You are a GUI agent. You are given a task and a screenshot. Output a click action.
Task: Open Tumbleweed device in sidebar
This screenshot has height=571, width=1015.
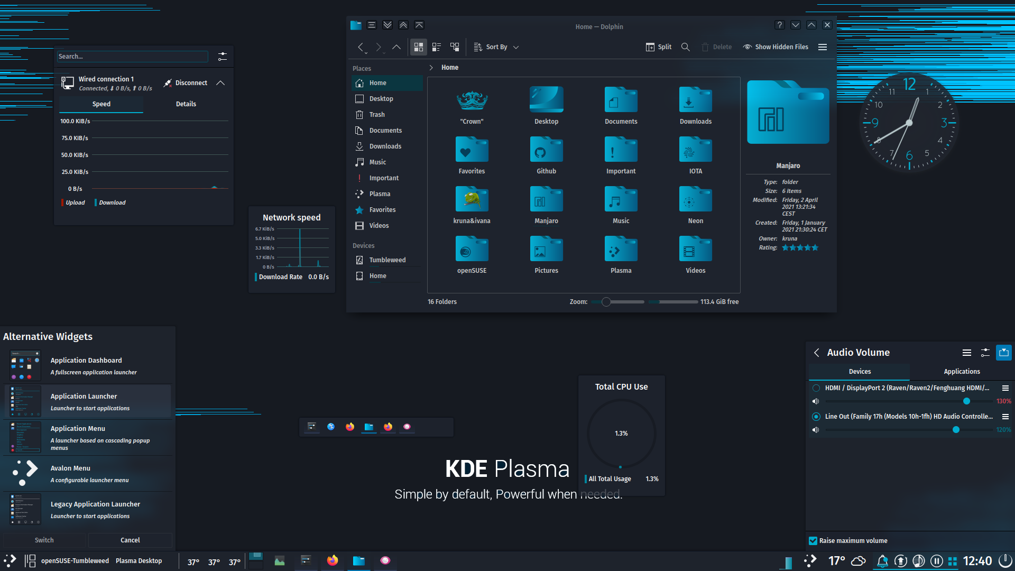point(387,260)
